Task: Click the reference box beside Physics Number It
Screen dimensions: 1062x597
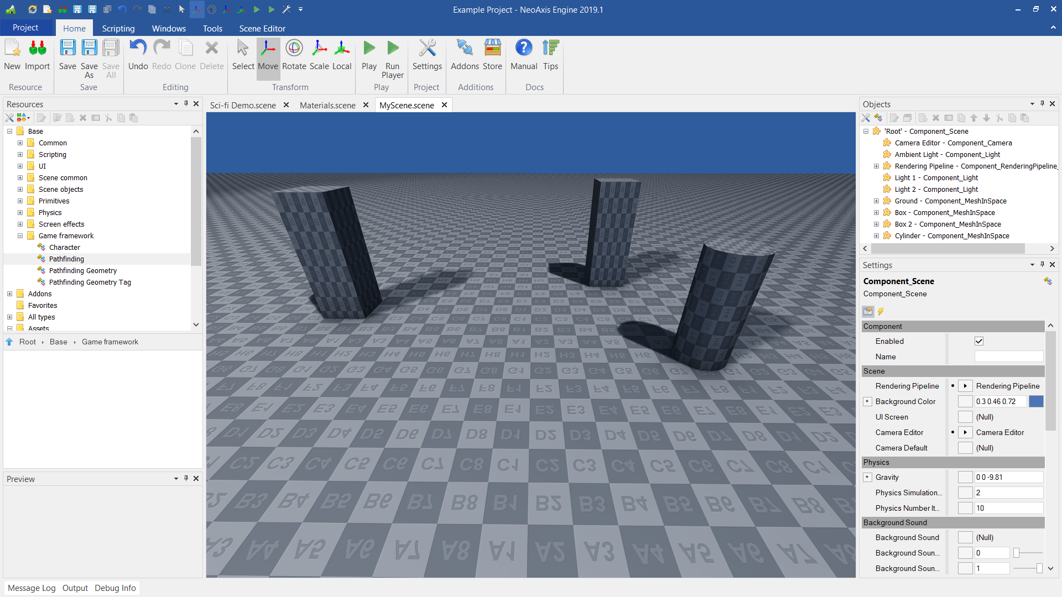Action: (965, 509)
